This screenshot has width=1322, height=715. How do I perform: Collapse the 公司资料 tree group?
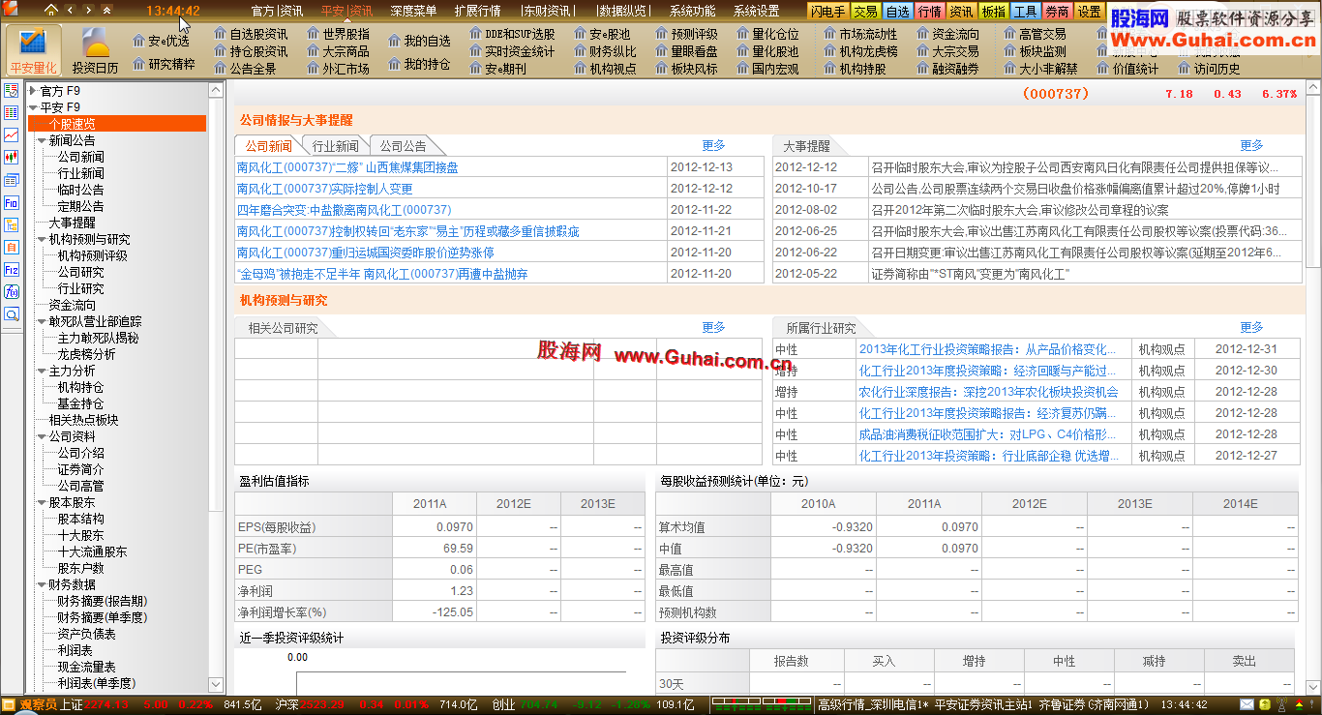[42, 436]
